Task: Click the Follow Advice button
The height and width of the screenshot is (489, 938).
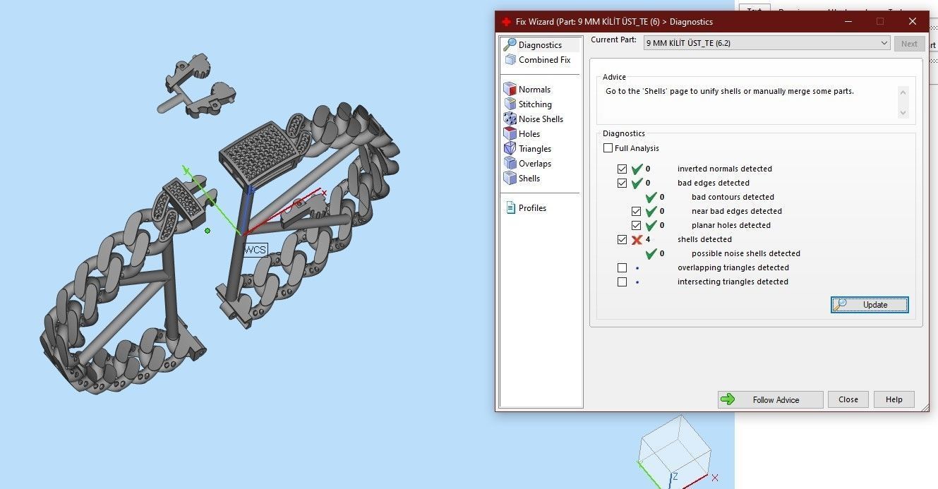Action: (771, 399)
